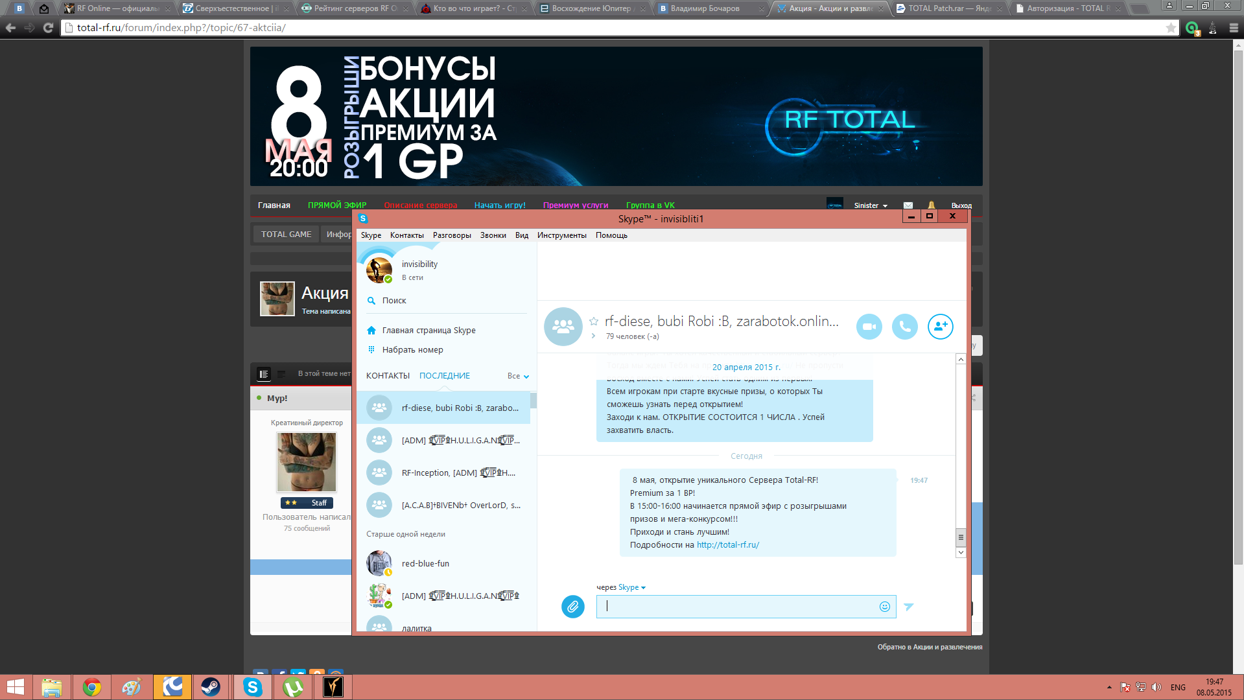Click the Мур! username in the forum post

tap(277, 399)
